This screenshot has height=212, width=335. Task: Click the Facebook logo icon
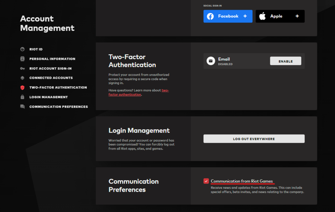[210, 16]
